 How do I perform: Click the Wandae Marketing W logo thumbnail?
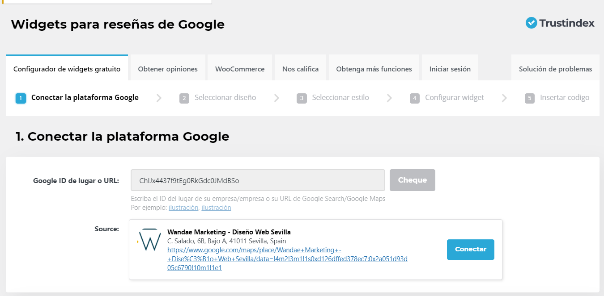pyautogui.click(x=148, y=240)
